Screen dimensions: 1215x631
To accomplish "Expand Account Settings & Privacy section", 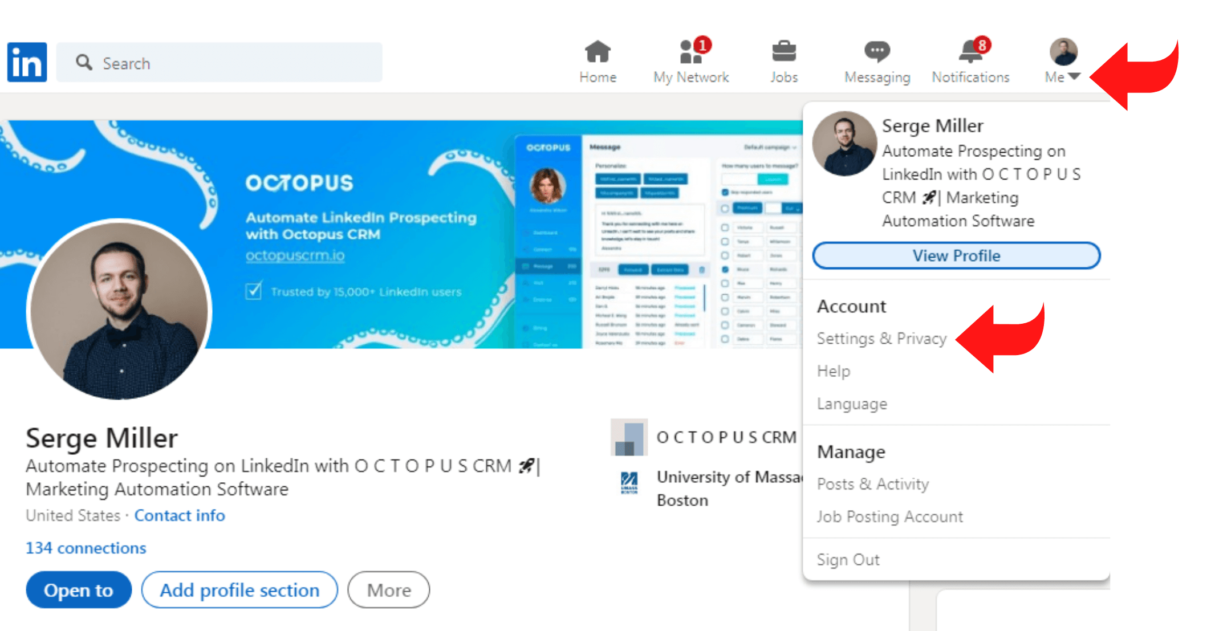I will 881,337.
